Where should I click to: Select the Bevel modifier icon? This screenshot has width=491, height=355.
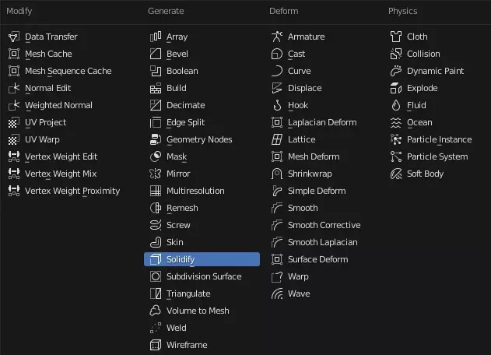pos(156,54)
